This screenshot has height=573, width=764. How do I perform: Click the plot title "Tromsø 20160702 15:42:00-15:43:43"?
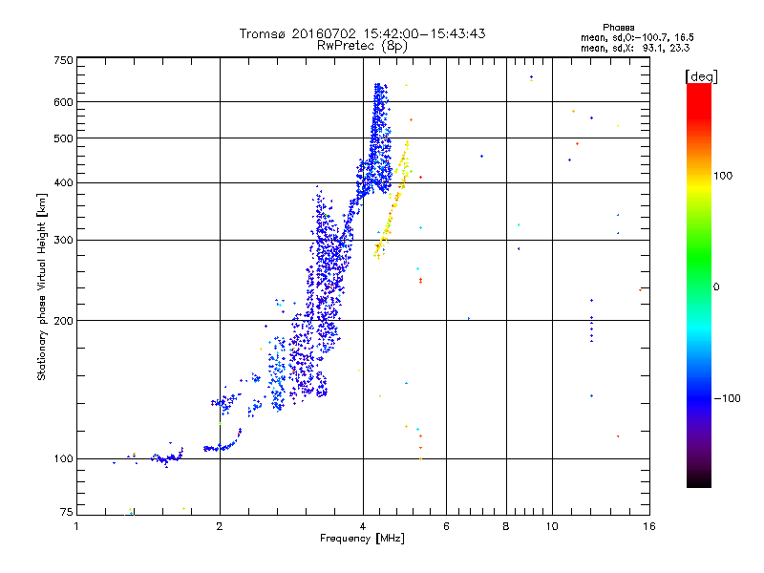362,33
